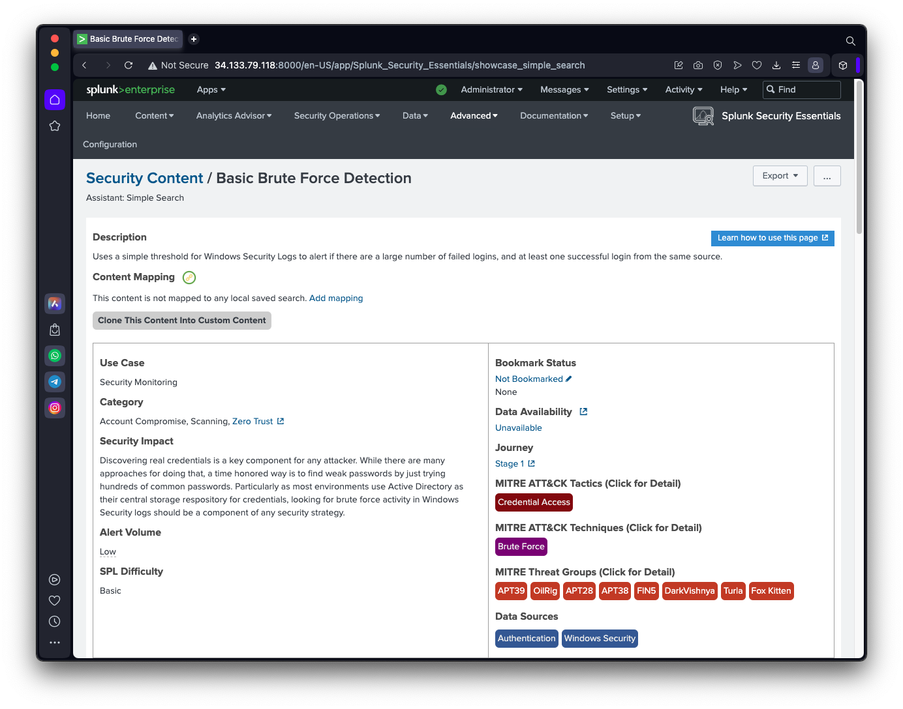
Task: Click the Brute Force technique tag
Action: 521,547
